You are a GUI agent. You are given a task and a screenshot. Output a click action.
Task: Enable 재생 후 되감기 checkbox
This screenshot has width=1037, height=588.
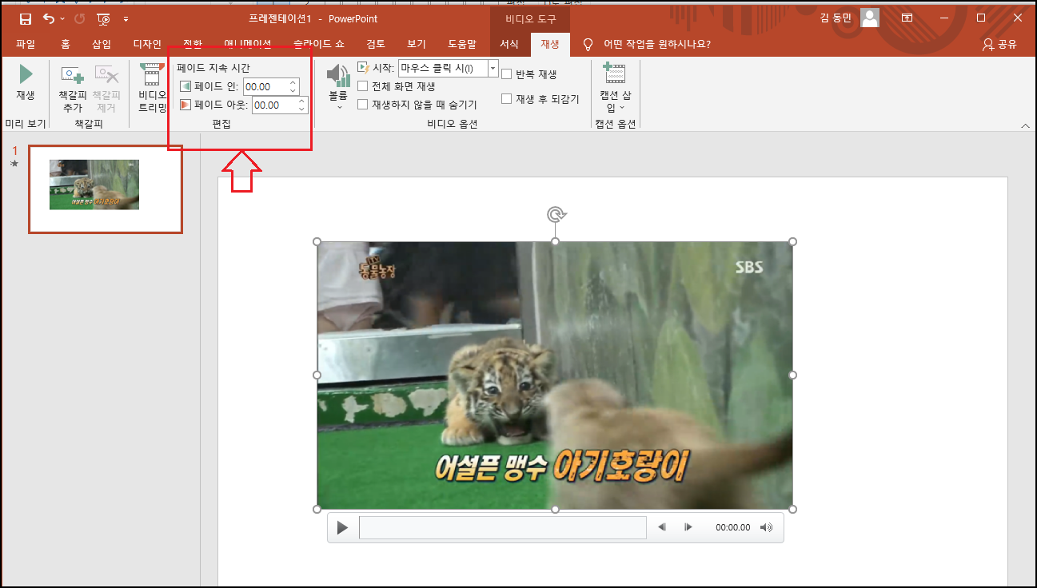[507, 99]
